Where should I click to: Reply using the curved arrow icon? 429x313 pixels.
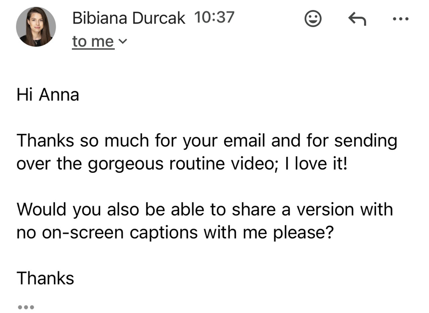[357, 19]
